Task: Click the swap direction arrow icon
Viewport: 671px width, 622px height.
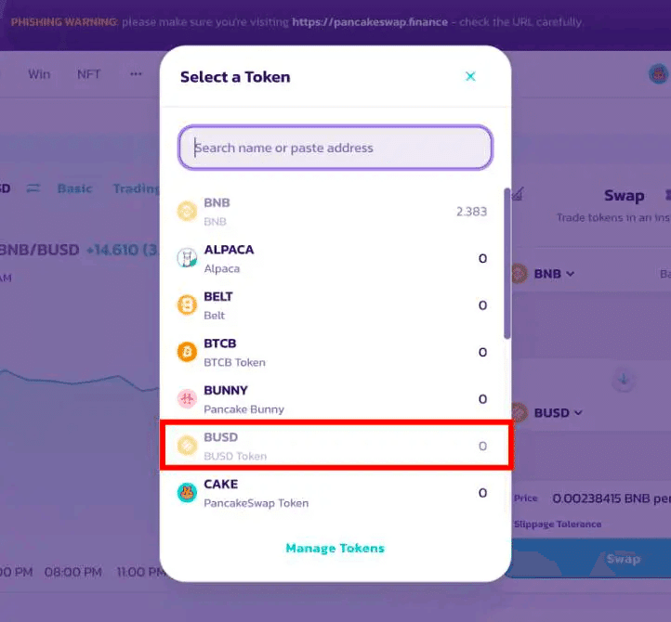Action: click(x=623, y=379)
